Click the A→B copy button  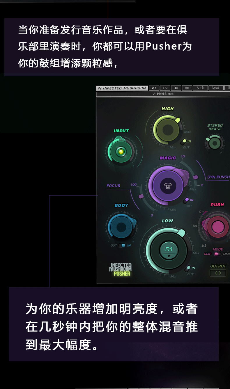(x=200, y=88)
